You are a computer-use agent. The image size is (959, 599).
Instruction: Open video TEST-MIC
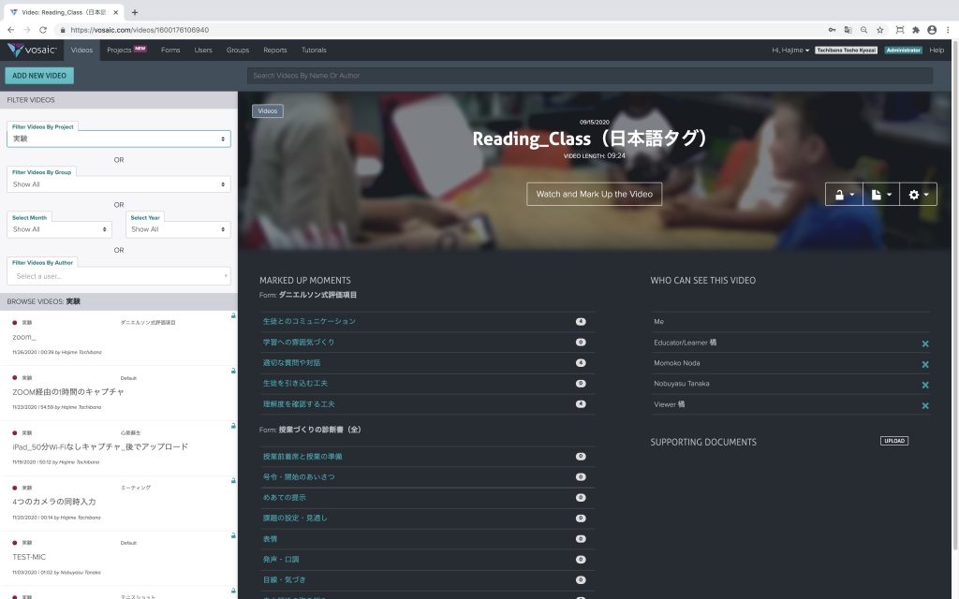pos(29,557)
